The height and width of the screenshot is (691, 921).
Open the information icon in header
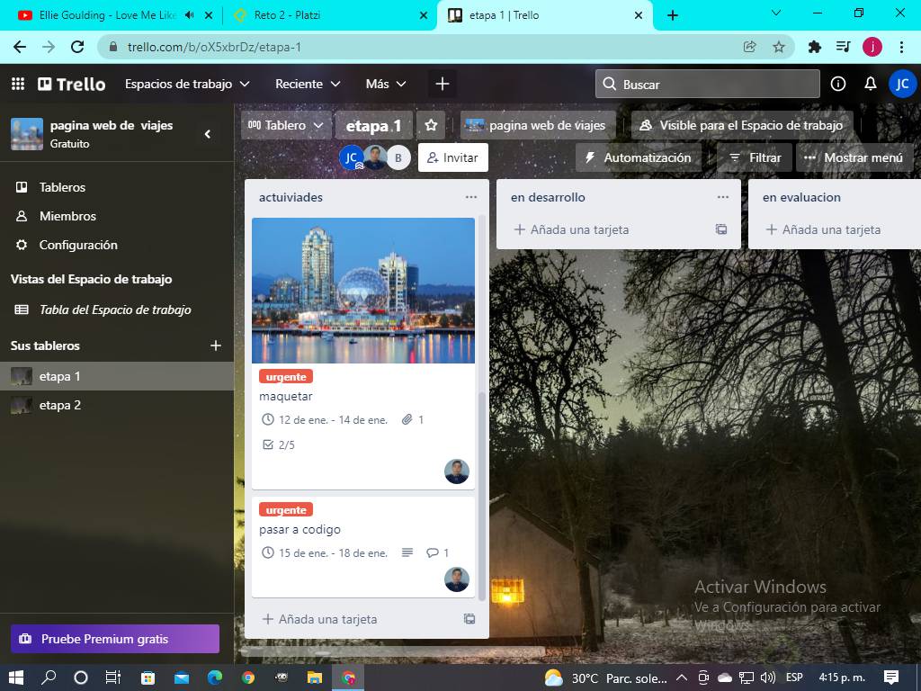(x=838, y=84)
